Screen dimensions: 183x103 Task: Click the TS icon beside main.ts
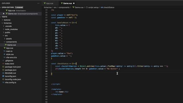tap(5, 51)
